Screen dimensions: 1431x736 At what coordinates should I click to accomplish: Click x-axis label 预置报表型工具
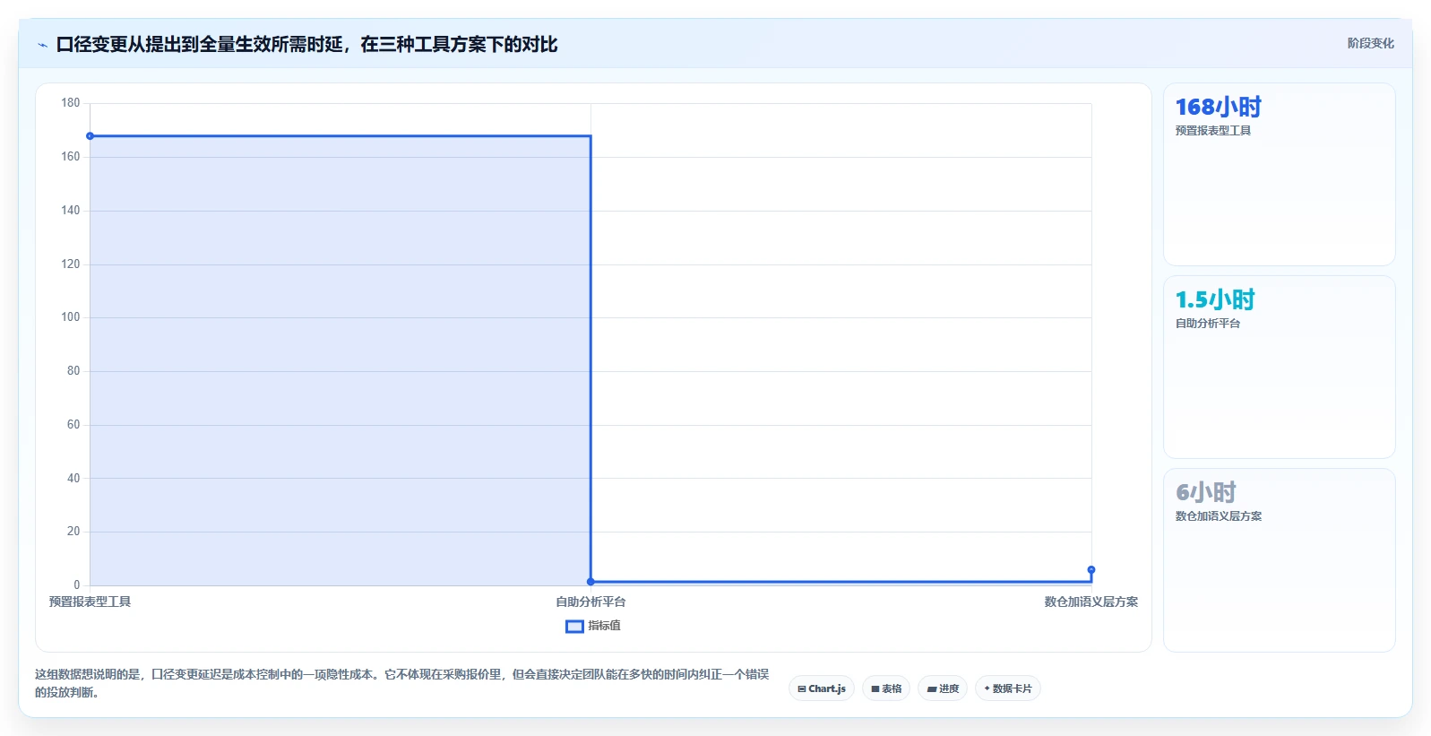pyautogui.click(x=90, y=602)
